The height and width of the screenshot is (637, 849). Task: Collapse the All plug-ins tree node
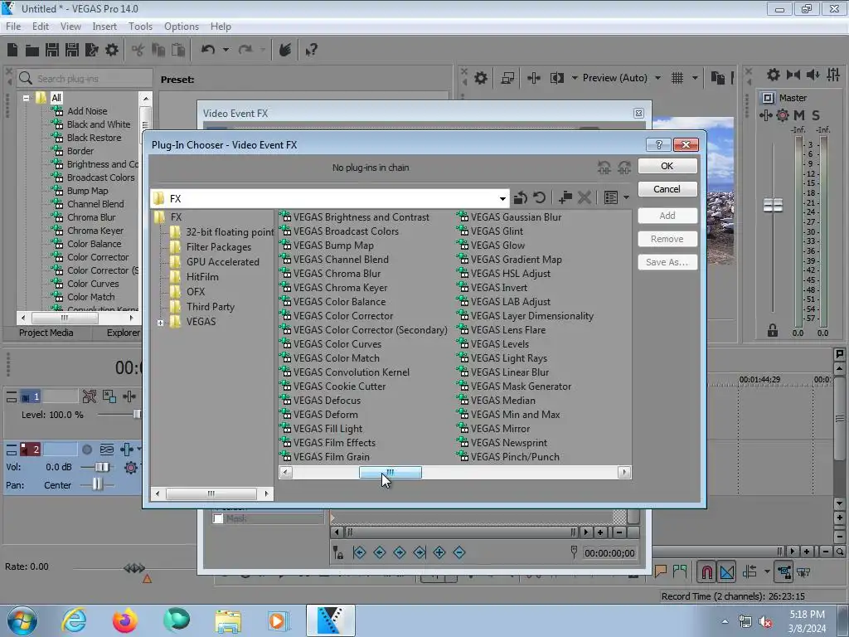(x=26, y=98)
